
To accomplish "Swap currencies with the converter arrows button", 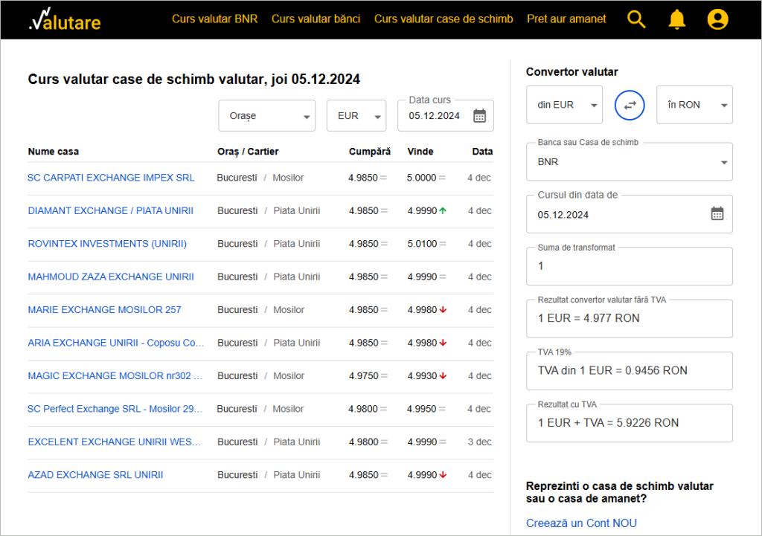I will 630,106.
